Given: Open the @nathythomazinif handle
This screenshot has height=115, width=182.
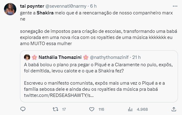Looking at the screenshot, I should coord(109,57).
